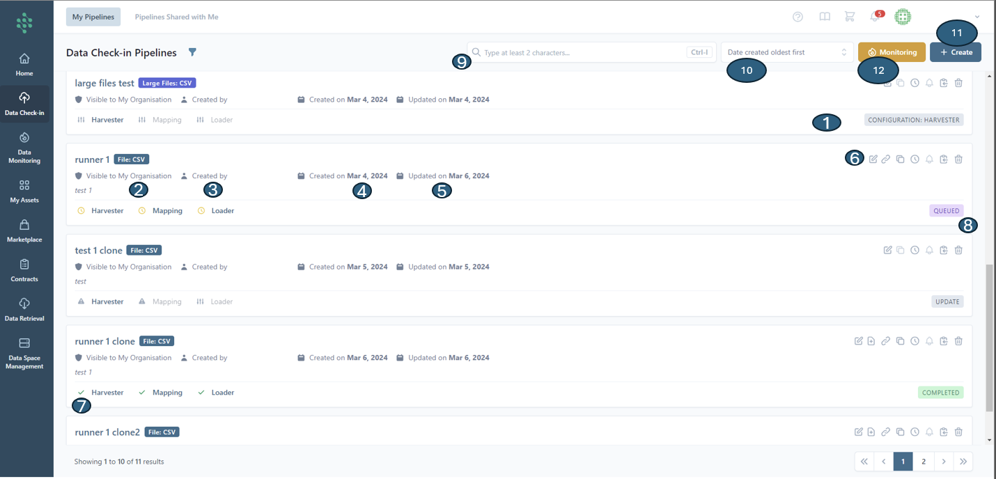Open the shopping cart icon in header
This screenshot has height=479, width=996.
(849, 17)
